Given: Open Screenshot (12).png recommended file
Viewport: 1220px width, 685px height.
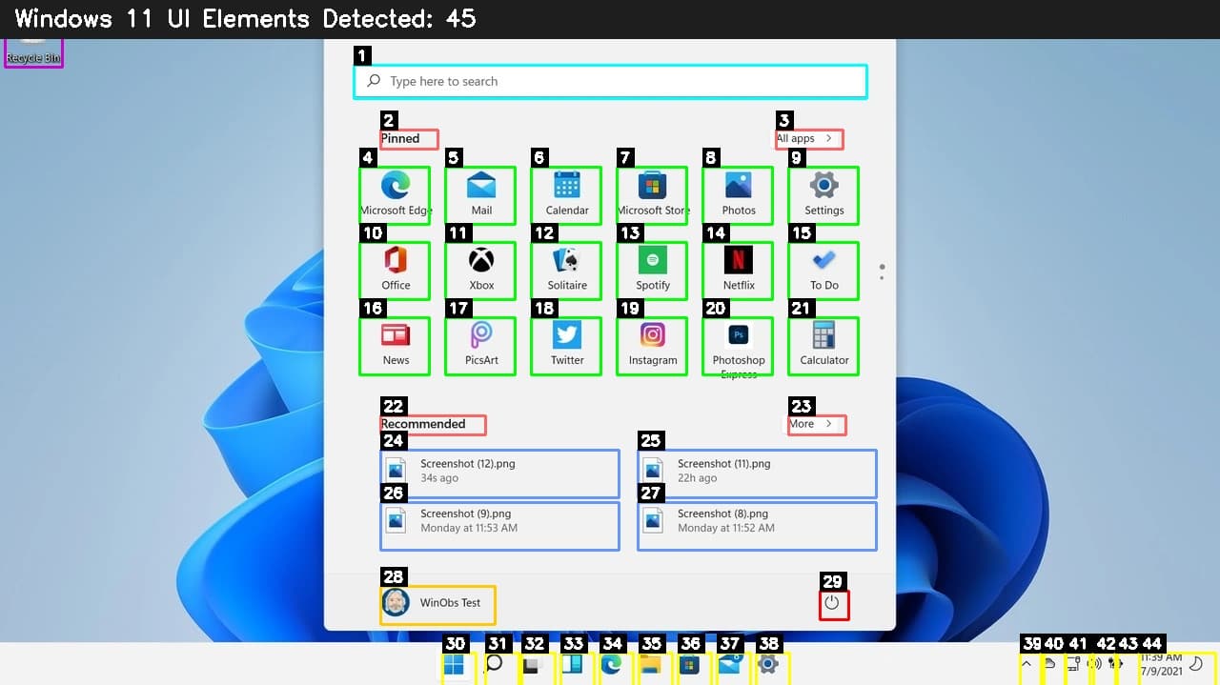Looking at the screenshot, I should click(x=499, y=472).
